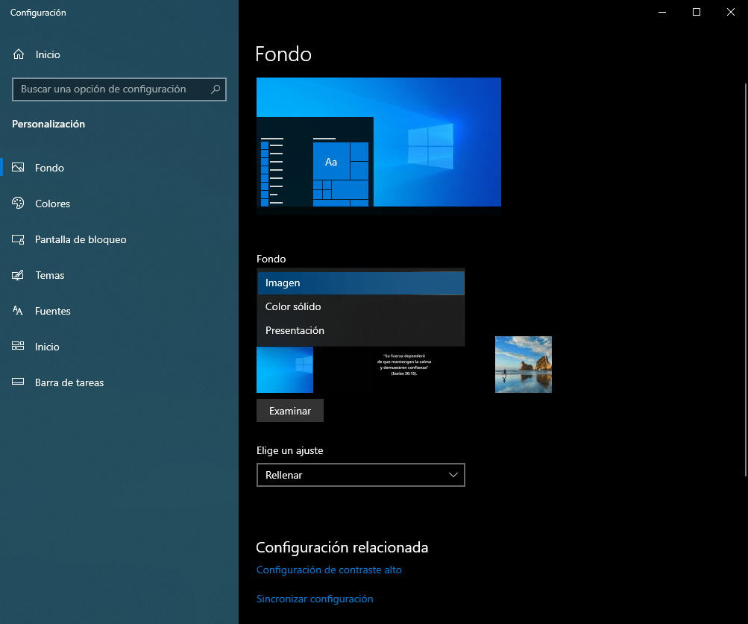Viewport: 748px width, 624px height.
Task: Click the Inicio home icon in sidebar
Action: 19,54
